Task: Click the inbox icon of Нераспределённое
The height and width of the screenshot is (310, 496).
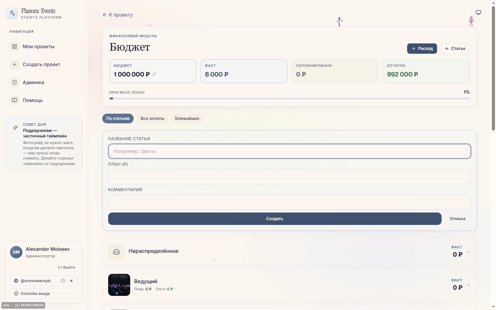Action: (116, 252)
